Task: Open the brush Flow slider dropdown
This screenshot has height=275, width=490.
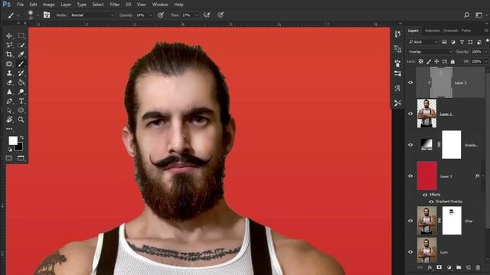Action: coord(197,15)
